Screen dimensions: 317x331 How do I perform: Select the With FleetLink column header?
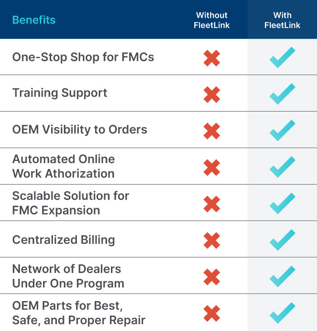(282, 20)
